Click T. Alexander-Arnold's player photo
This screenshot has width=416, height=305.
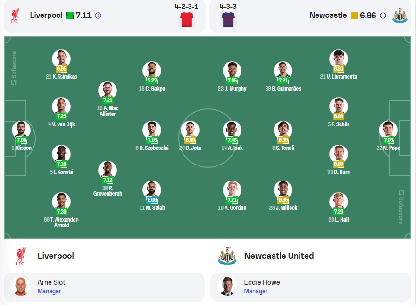pyautogui.click(x=61, y=202)
